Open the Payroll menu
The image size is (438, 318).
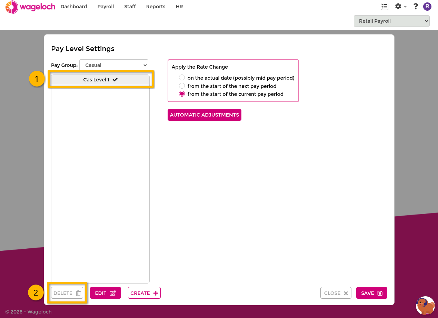tap(106, 7)
